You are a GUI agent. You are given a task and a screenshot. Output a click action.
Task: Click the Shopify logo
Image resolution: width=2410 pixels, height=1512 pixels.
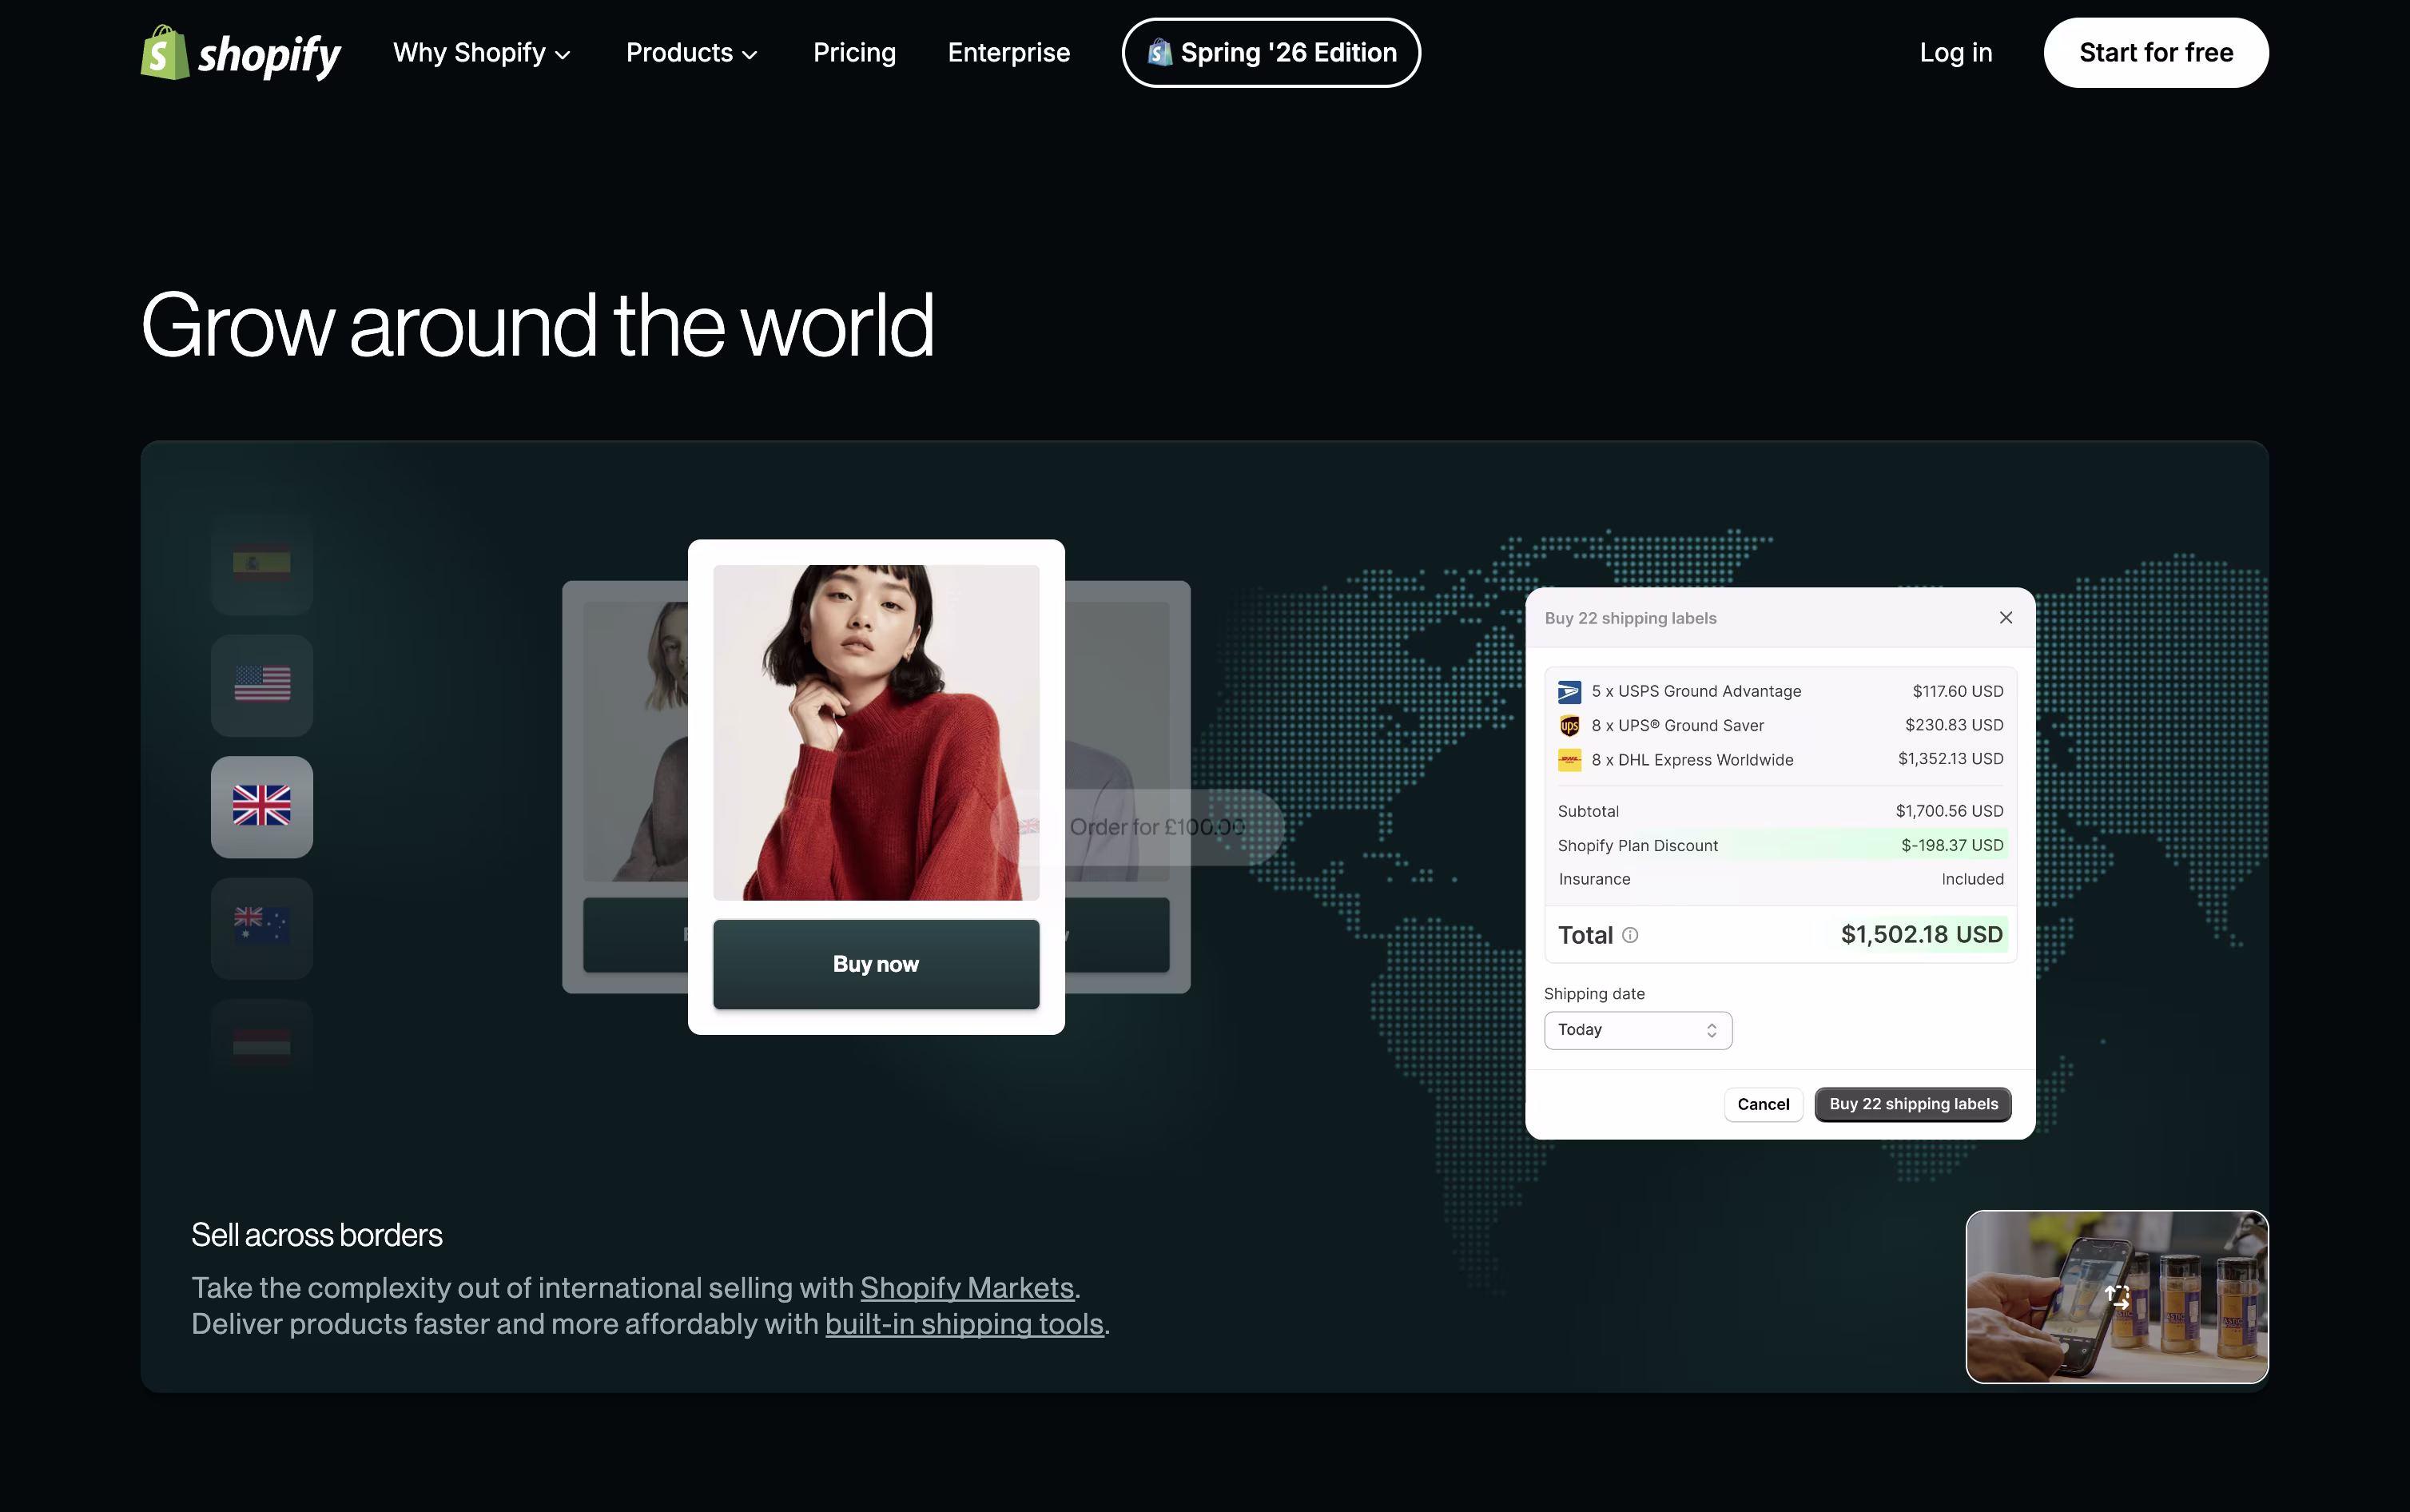click(x=241, y=53)
